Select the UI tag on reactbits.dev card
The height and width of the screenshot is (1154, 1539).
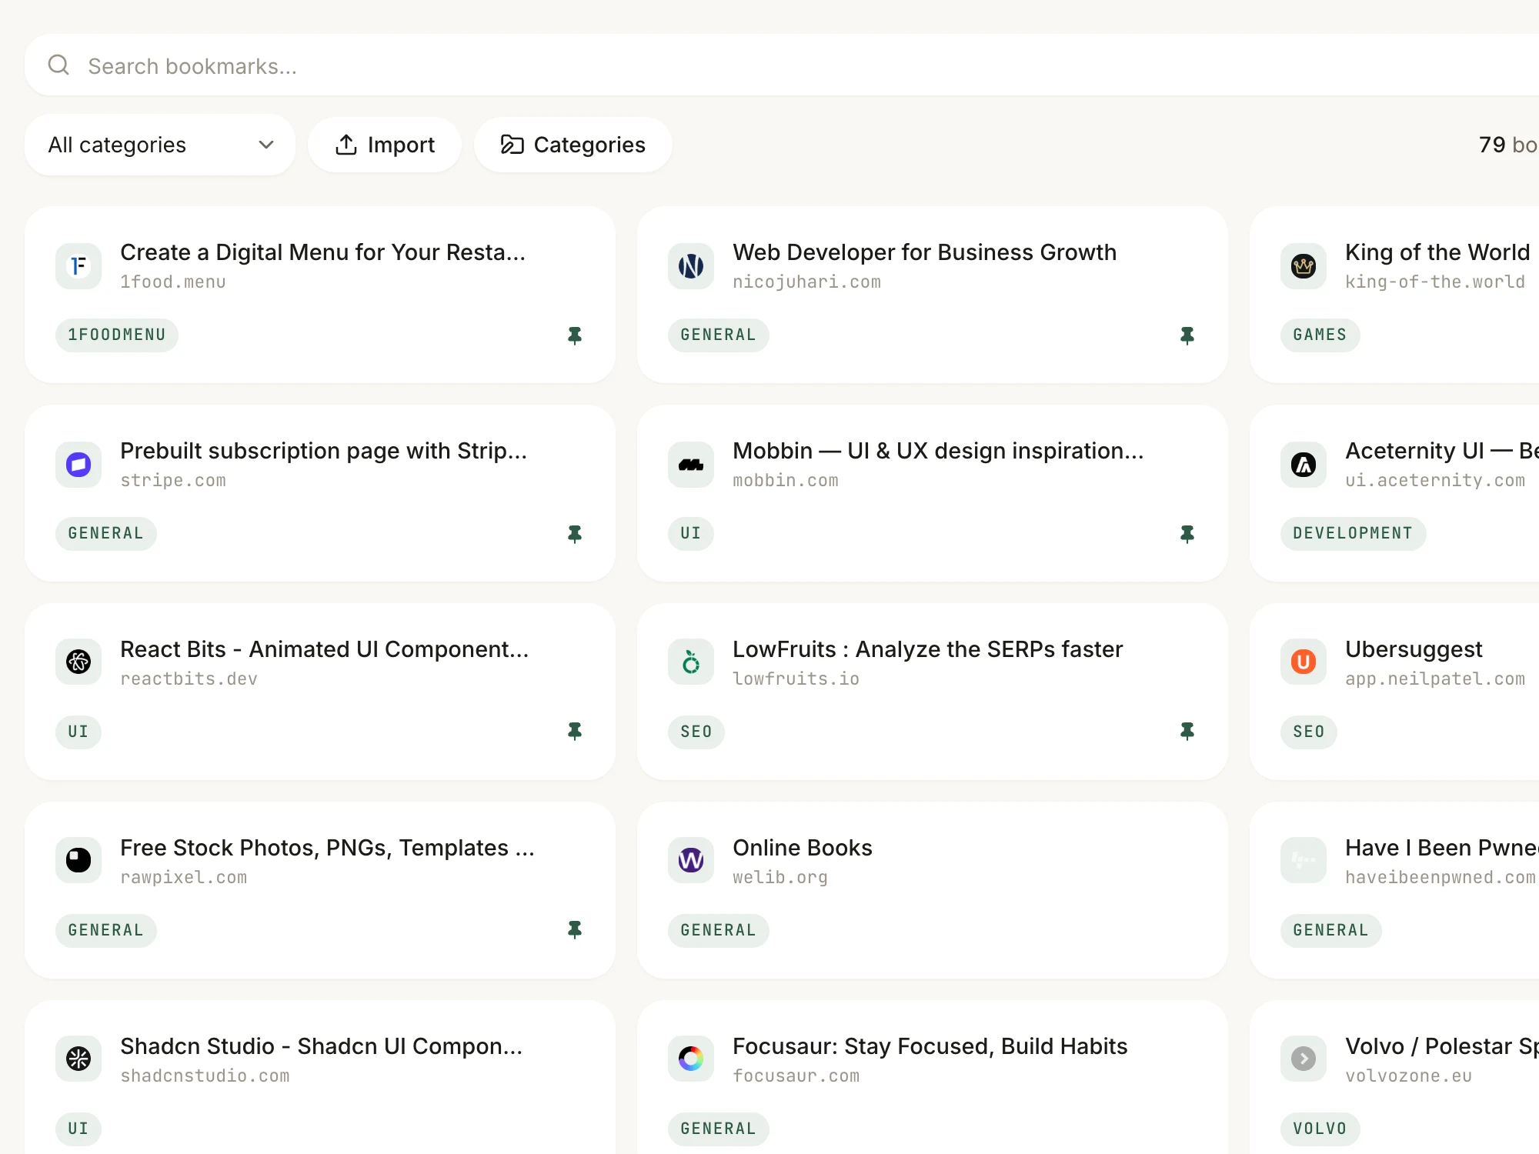tap(78, 732)
